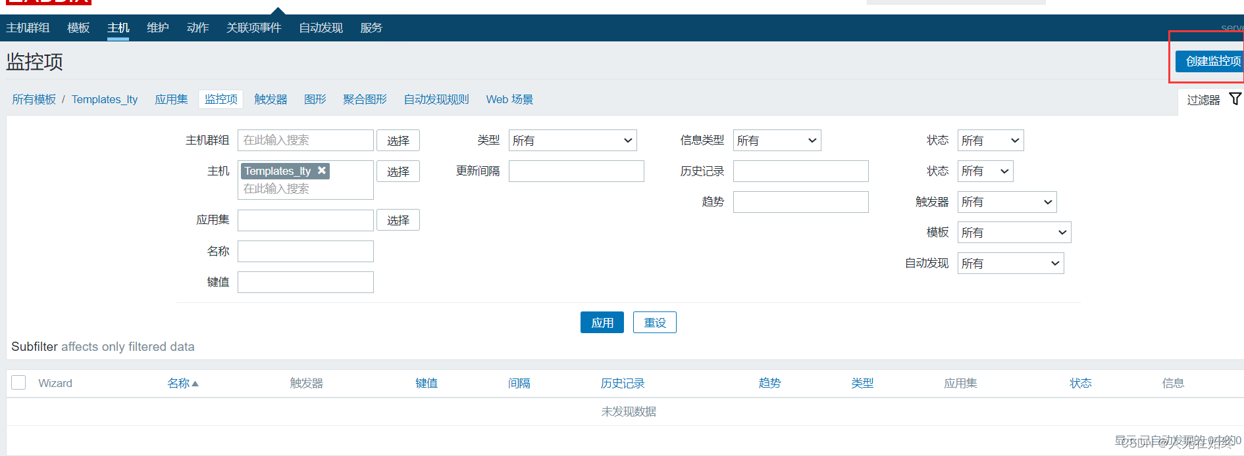Open the 触发器 filter dropdown
This screenshot has height=456, width=1244.
click(1007, 202)
